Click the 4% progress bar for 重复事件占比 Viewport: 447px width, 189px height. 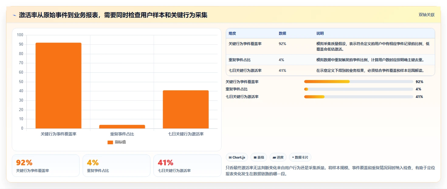tap(359, 89)
